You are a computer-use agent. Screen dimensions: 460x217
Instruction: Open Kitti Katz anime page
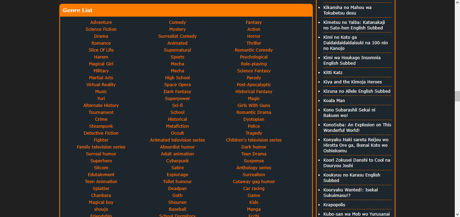click(333, 72)
